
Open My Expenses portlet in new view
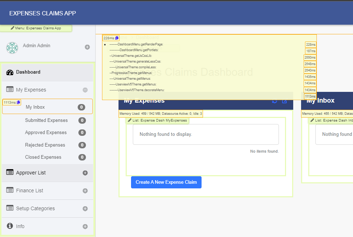click(285, 101)
